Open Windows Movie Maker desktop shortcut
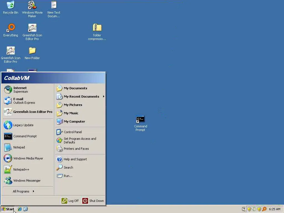 [32, 9]
